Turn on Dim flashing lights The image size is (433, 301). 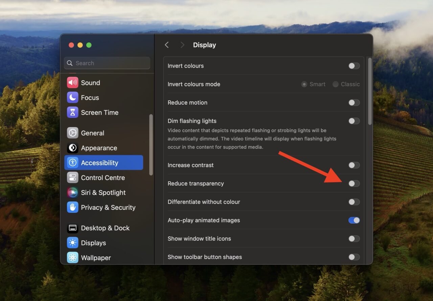(x=354, y=121)
